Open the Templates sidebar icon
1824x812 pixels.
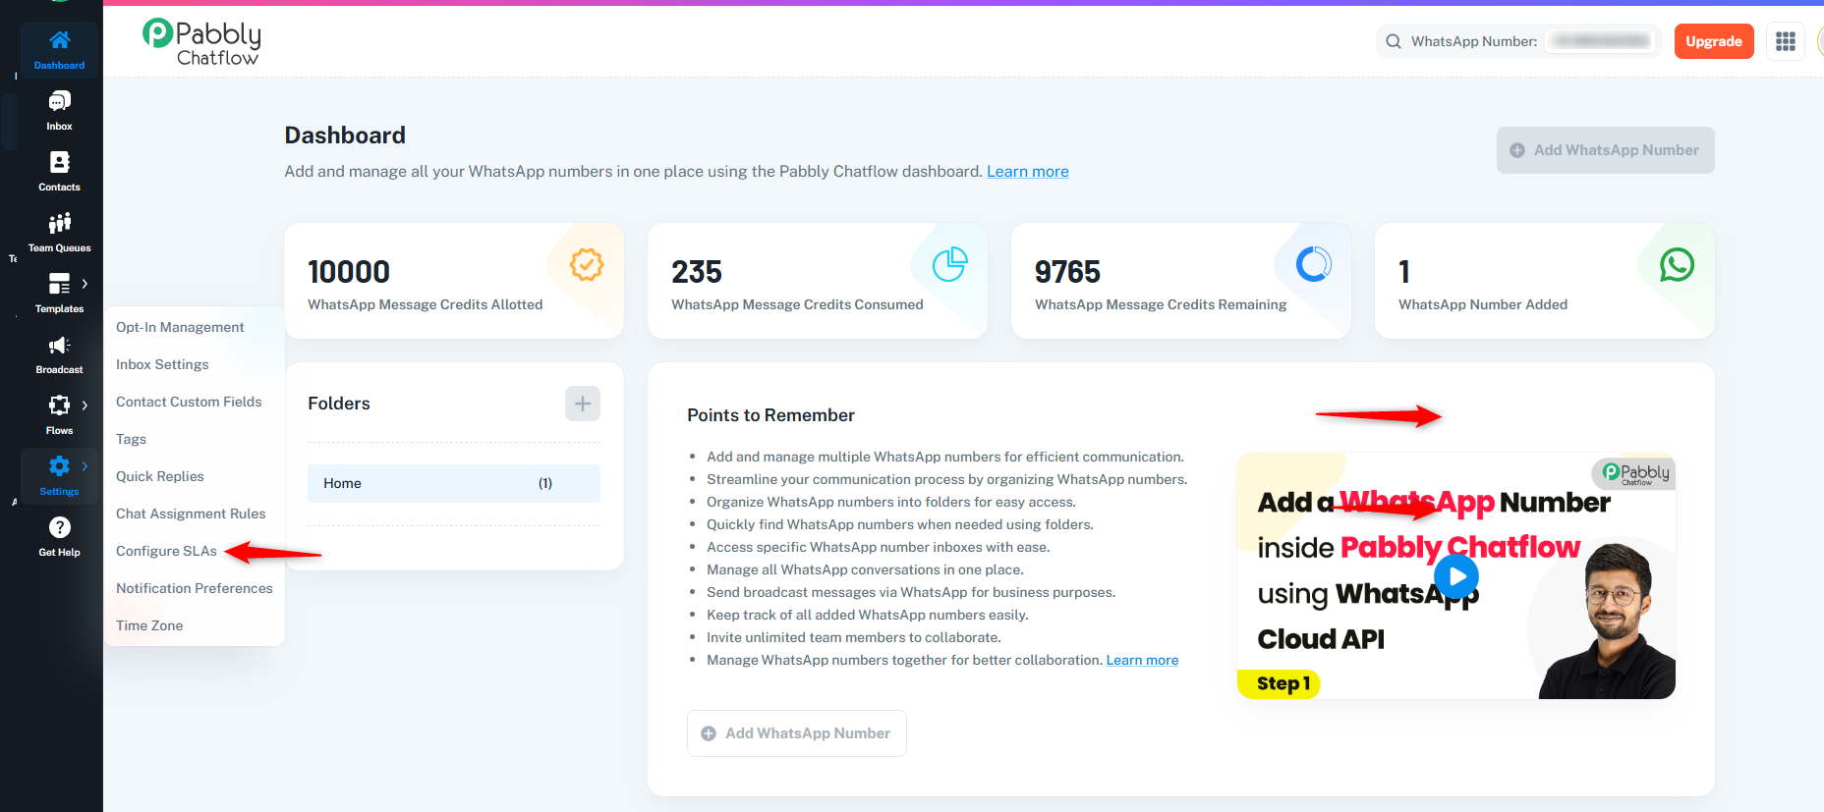pos(59,284)
